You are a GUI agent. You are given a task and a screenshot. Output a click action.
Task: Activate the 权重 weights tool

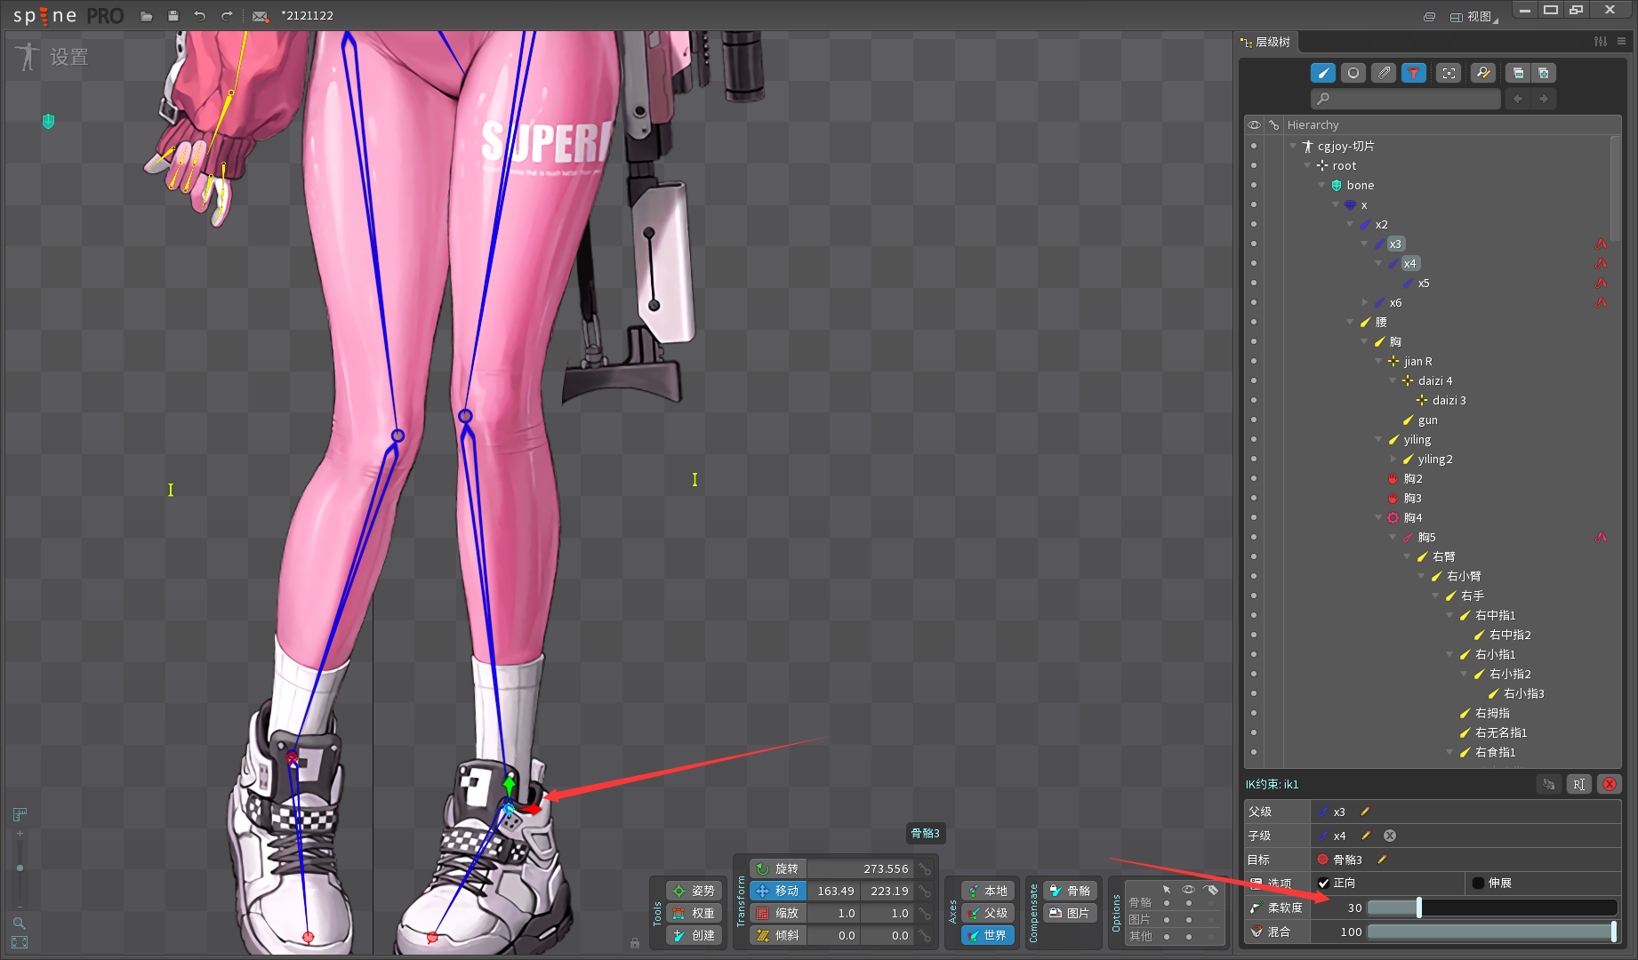[x=695, y=913]
